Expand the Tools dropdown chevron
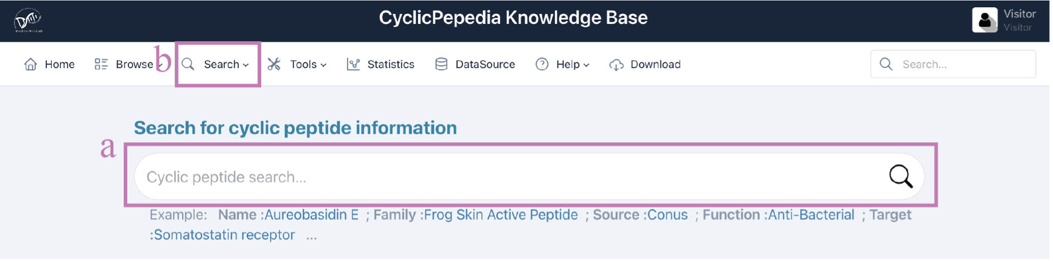Screen dimensions: 1053x262 (x=324, y=65)
